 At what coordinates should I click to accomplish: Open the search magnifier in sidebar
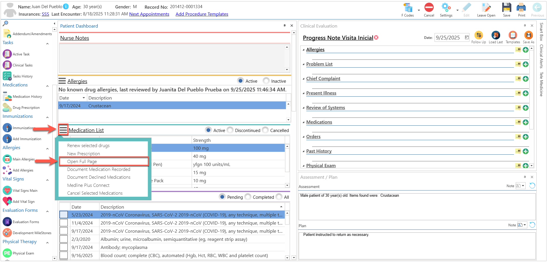(6, 24)
